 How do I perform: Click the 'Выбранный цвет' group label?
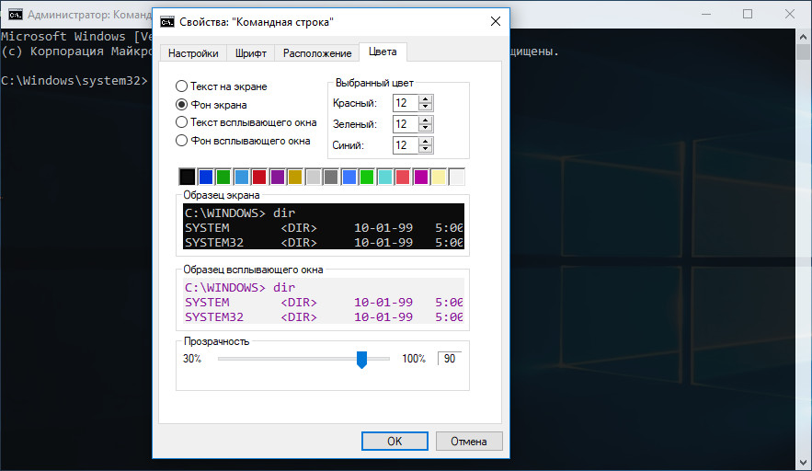374,83
